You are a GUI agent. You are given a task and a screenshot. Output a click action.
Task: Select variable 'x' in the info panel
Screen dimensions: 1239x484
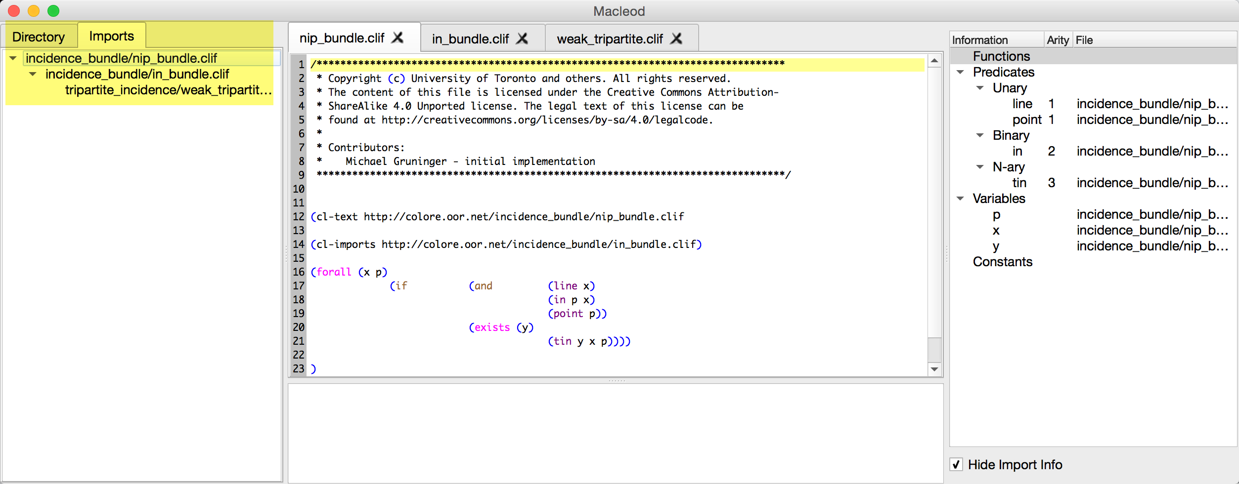click(1093, 230)
